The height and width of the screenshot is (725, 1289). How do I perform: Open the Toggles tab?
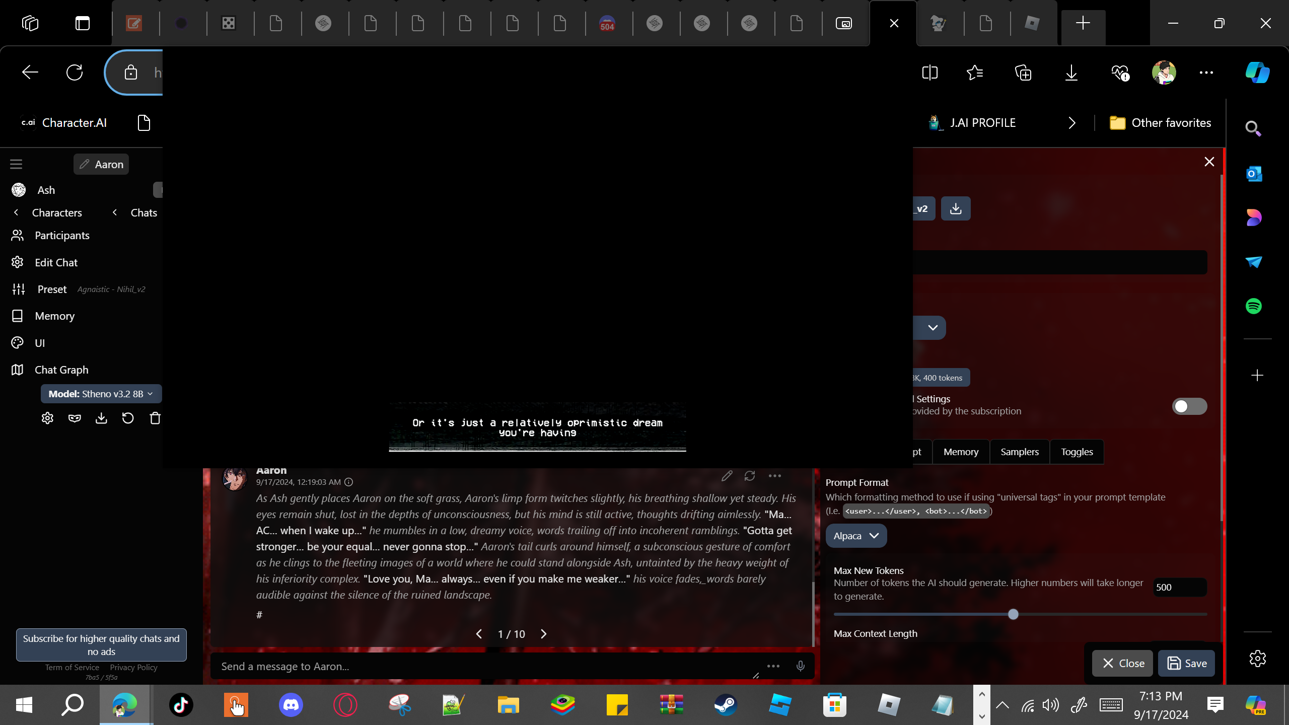pos(1077,452)
